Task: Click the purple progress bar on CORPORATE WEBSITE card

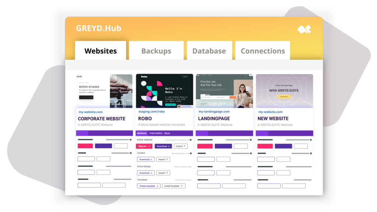Action: point(104,133)
